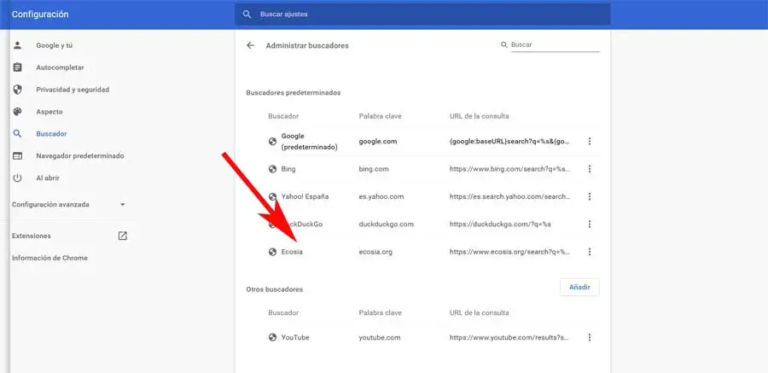Click the Buscadores predeterminados heading
The height and width of the screenshot is (373, 768).
294,93
